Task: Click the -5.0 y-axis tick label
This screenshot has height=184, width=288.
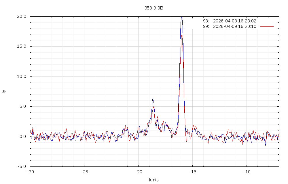Action: [x=22, y=166]
